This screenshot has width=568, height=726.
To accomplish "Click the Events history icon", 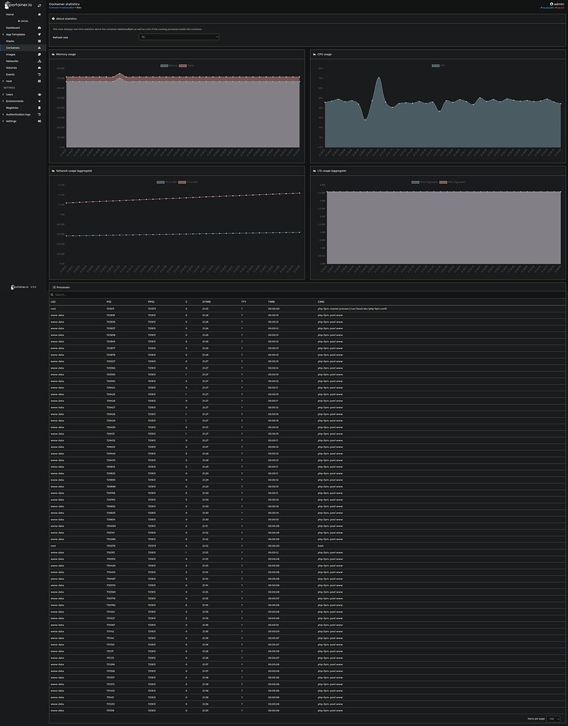I will pos(40,74).
